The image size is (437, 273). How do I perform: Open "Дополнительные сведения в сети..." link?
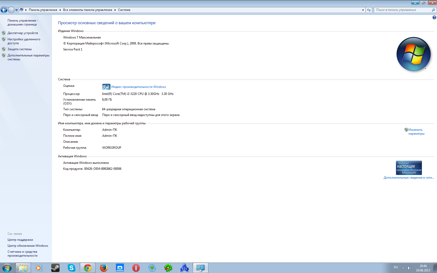409,178
